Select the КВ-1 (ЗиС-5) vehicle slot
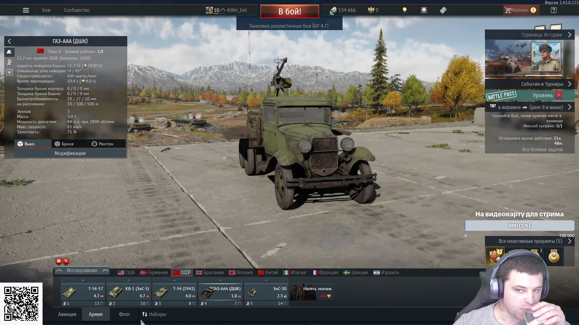This screenshot has width=579, height=325. [129, 292]
